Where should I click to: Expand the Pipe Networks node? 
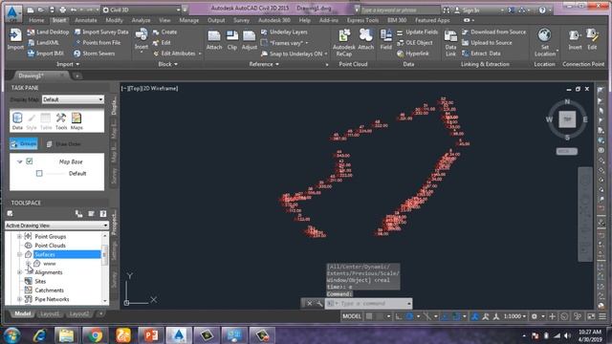(19, 299)
